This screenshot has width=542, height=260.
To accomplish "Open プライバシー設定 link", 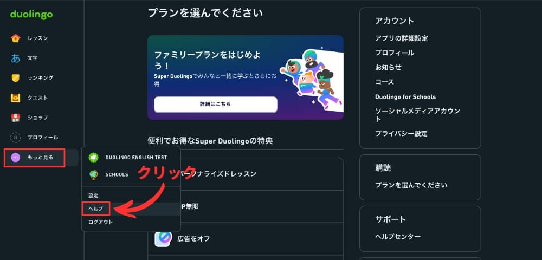I will (x=401, y=133).
